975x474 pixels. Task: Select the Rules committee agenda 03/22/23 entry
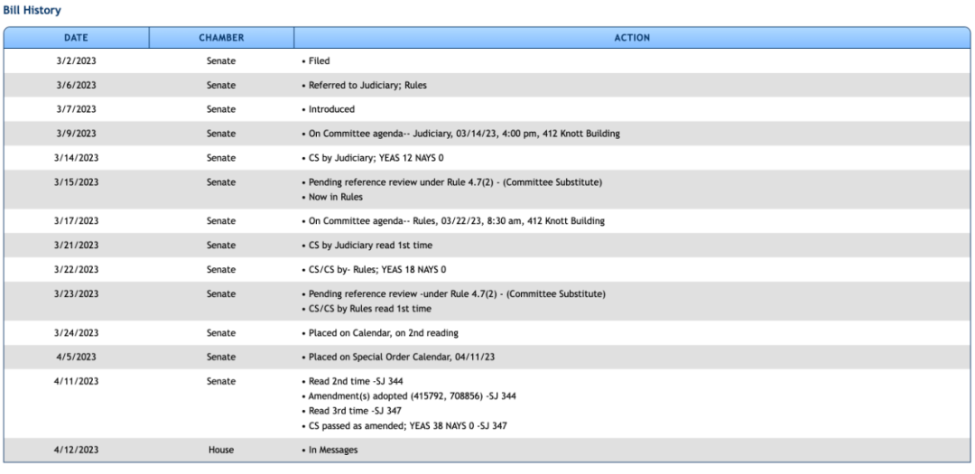pyautogui.click(x=453, y=221)
